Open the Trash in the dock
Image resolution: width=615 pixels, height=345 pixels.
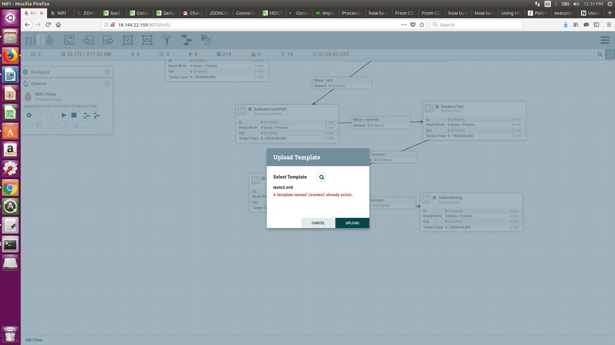click(10, 335)
